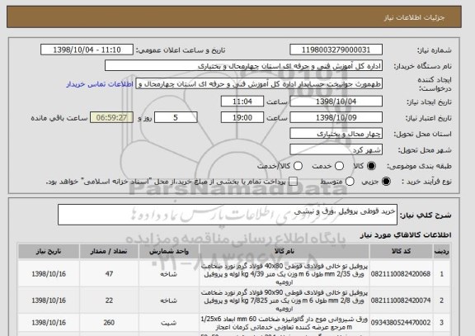Click the delivery city field شهر کرد
Screen dimensions: 475x336
pyautogui.click(x=336, y=149)
